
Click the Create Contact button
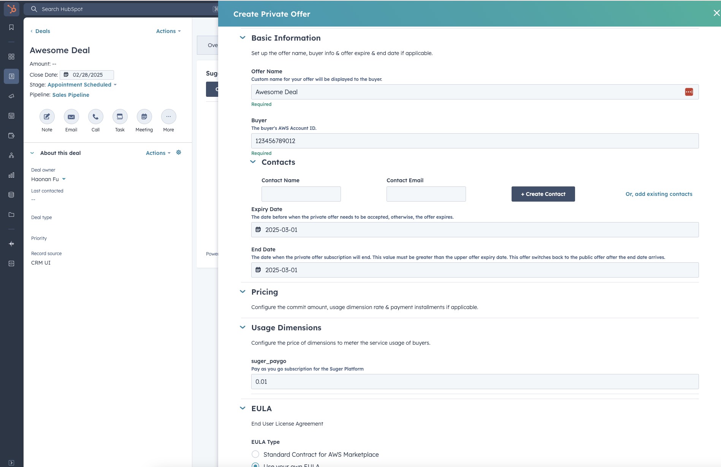pyautogui.click(x=543, y=194)
